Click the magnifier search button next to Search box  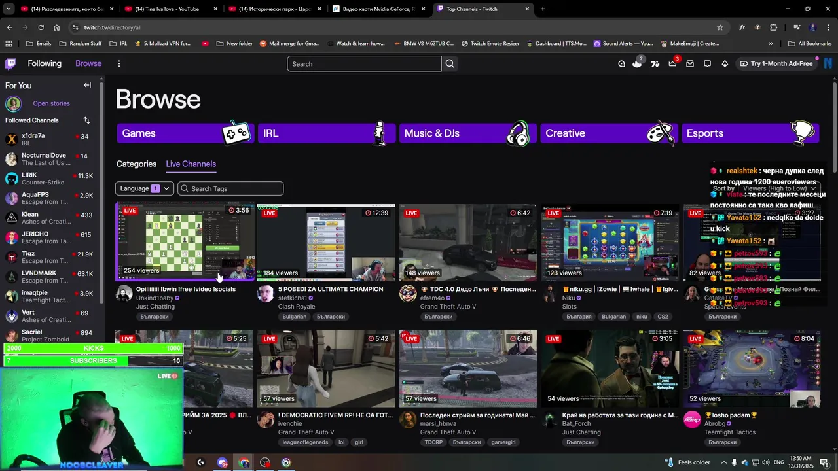pos(450,63)
